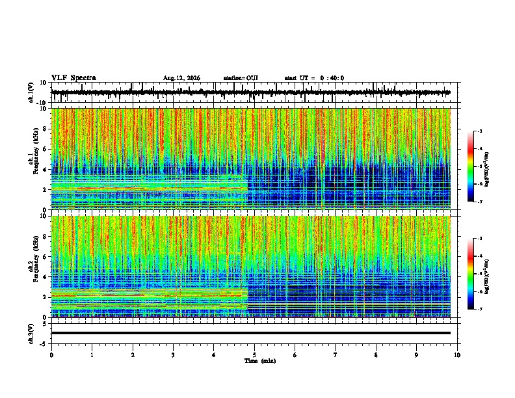Click inside the ch.1 spectrogram panel
The image size is (515, 398).
(x=250, y=159)
